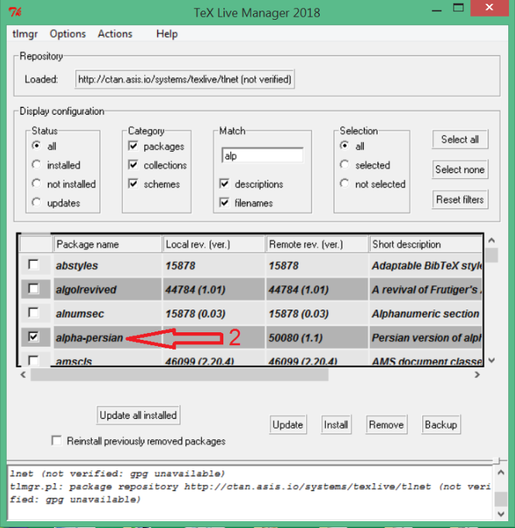The width and height of the screenshot is (515, 528).
Task: Click the Tk feather icon in title bar
Action: point(14,12)
